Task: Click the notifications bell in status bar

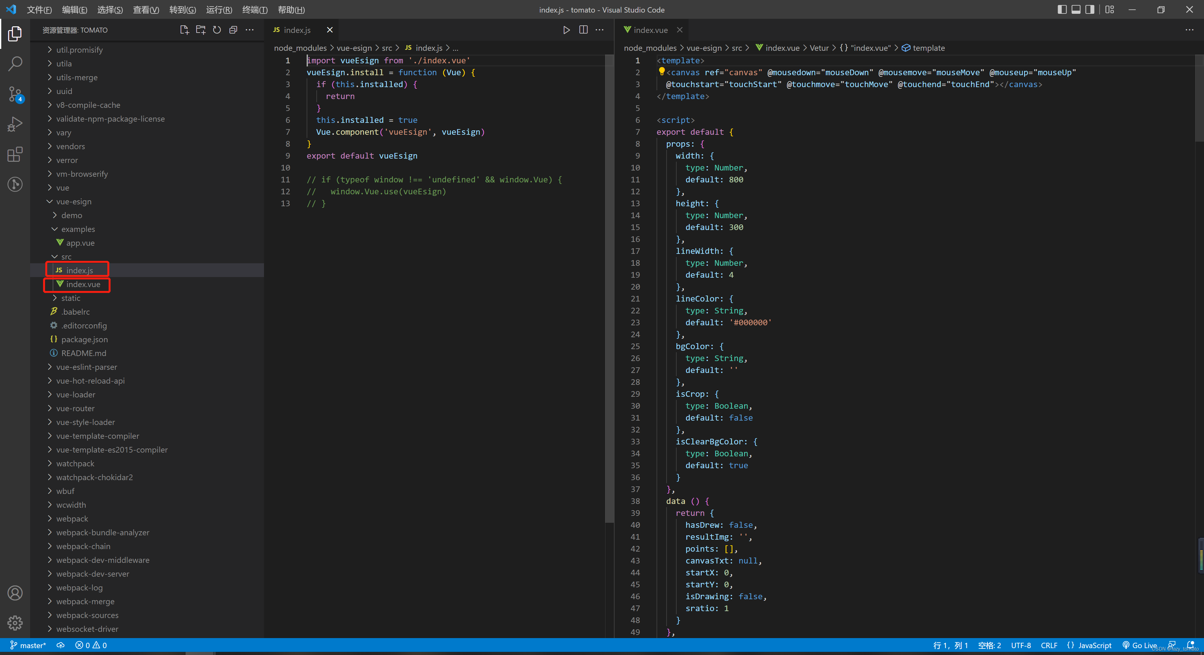Action: point(1191,645)
